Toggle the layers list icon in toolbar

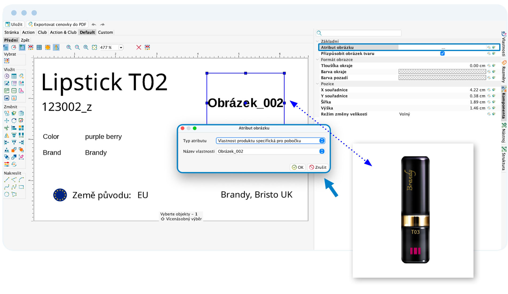pos(6,47)
